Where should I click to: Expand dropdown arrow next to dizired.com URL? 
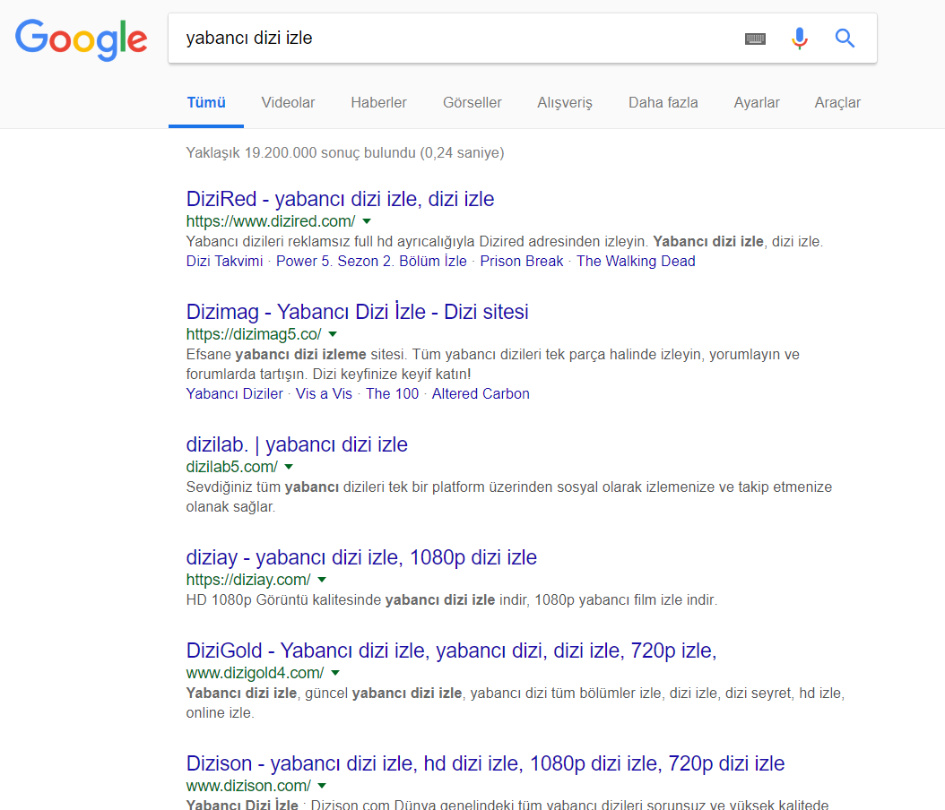tap(367, 221)
